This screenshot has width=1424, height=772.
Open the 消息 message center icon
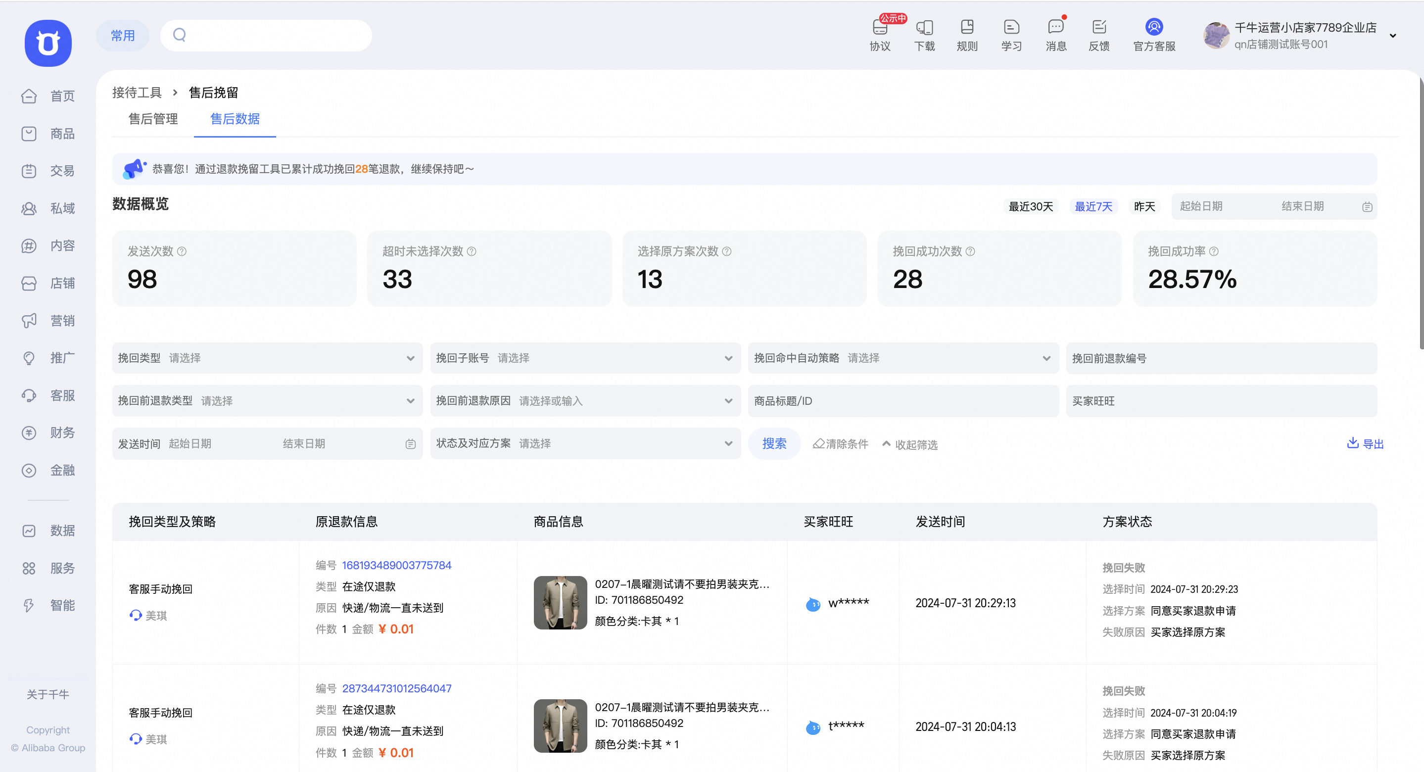[x=1056, y=34]
